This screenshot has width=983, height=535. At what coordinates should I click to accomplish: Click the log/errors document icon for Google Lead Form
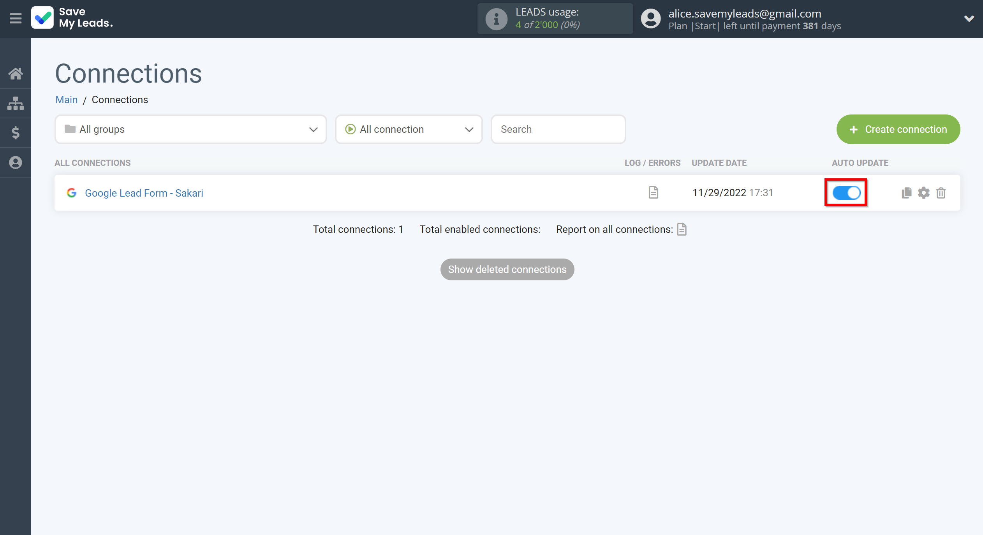tap(654, 192)
